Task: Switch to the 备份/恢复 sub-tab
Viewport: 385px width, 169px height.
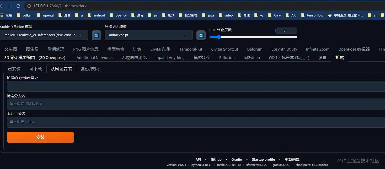Action: tap(90, 69)
